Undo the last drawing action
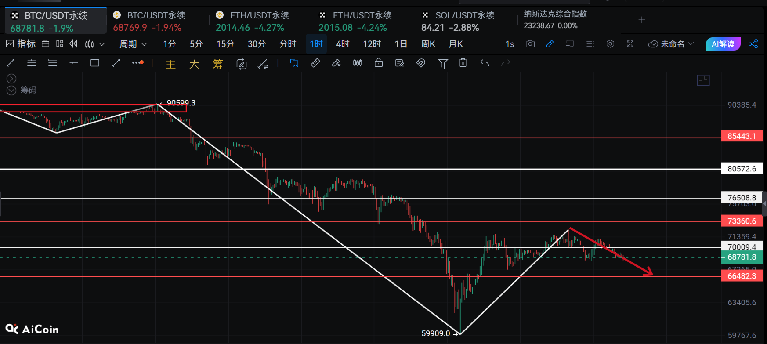This screenshot has width=767, height=344. click(485, 63)
